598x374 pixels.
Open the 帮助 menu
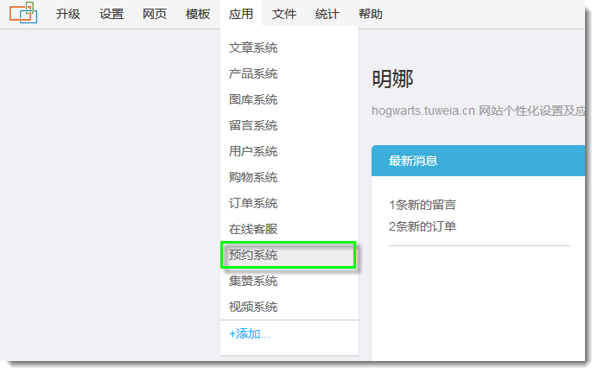371,15
